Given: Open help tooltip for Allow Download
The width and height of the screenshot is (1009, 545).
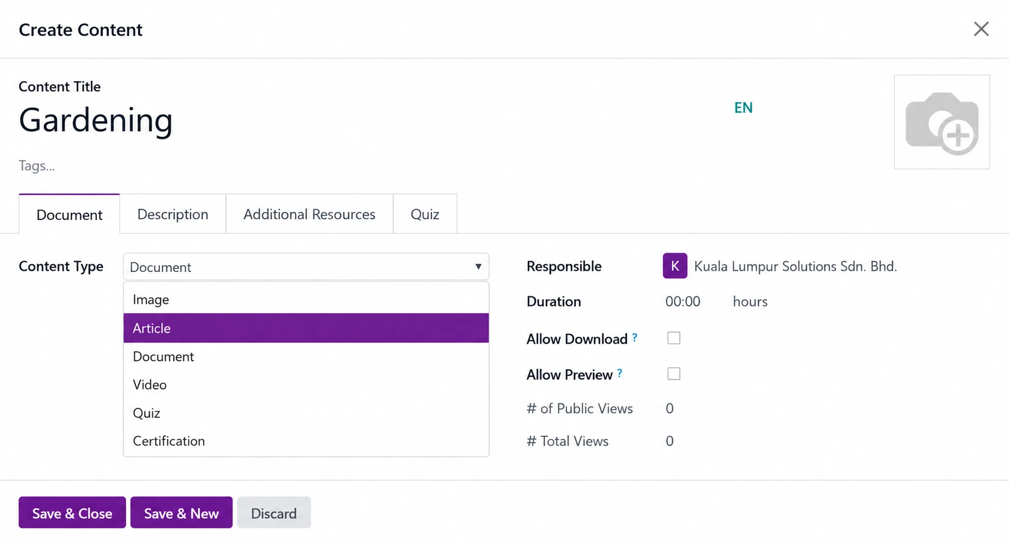Looking at the screenshot, I should click(635, 338).
